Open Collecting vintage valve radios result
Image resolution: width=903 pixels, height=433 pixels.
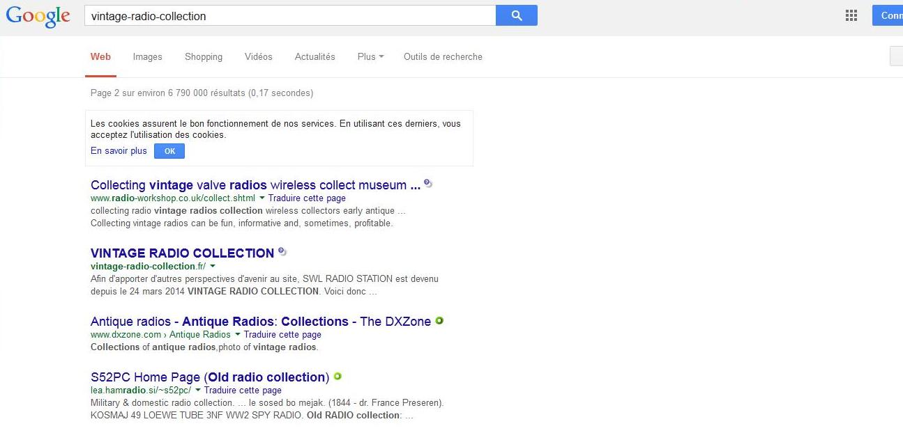255,185
